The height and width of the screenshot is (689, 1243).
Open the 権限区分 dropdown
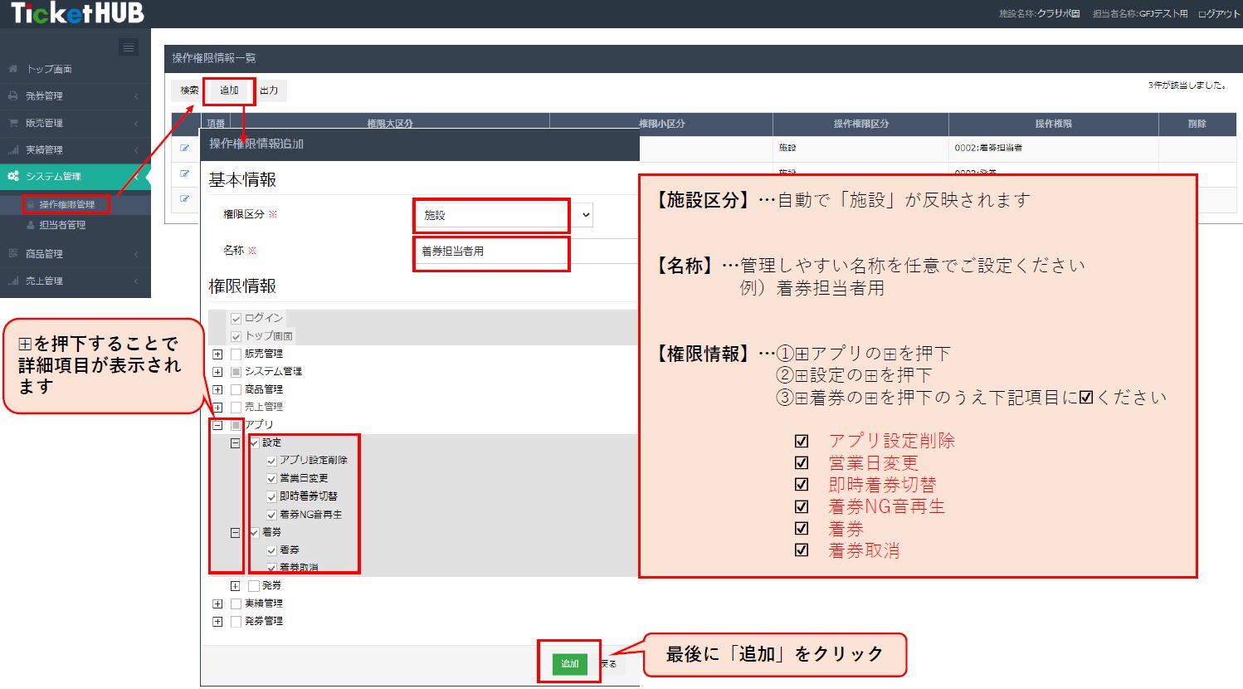tap(503, 215)
